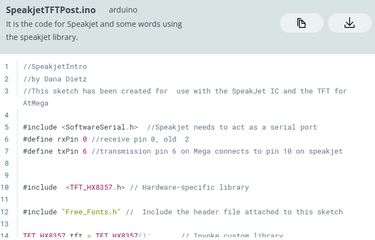375x240 pixels.
Task: Click line number 12 in the gutter
Action: click(4, 212)
